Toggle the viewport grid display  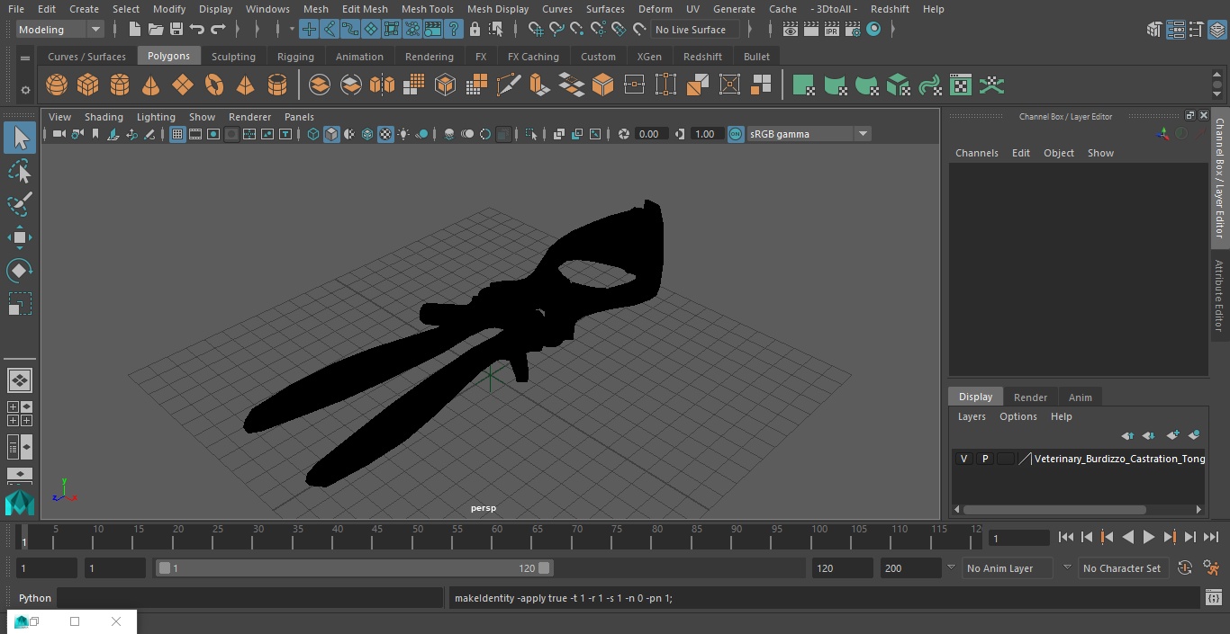pyautogui.click(x=177, y=134)
